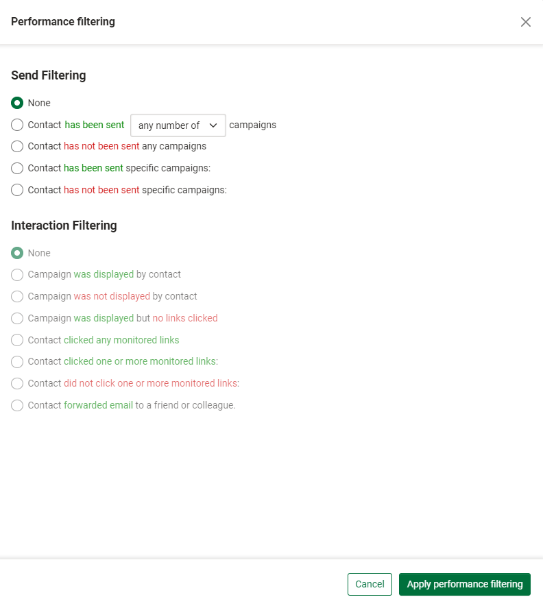Select 'Contact has been sent' campaigns option
This screenshot has width=543, height=608.
[x=17, y=125]
